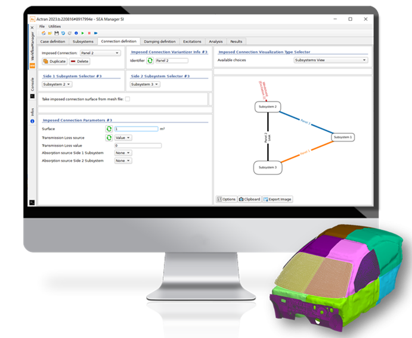Click the blue undo arrow icon

[63, 33]
